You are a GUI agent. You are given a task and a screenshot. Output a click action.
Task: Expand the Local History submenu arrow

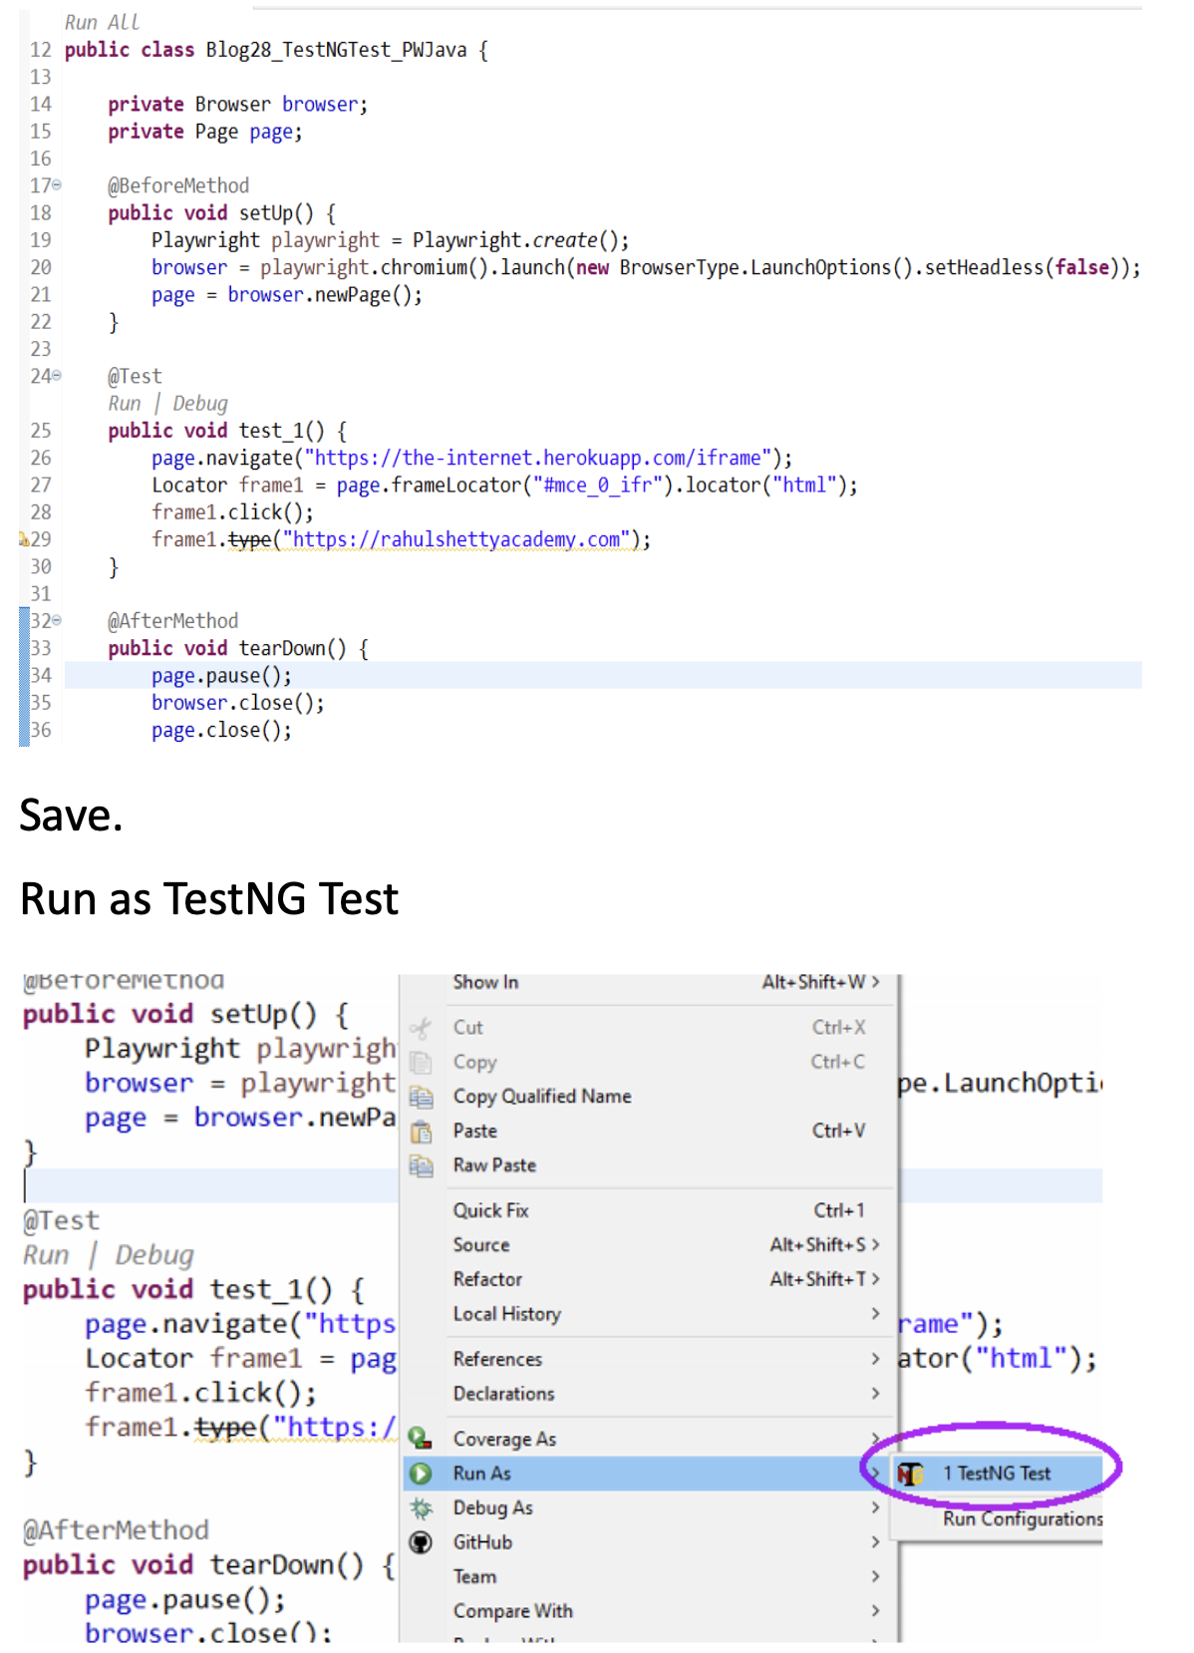pos(875,1314)
